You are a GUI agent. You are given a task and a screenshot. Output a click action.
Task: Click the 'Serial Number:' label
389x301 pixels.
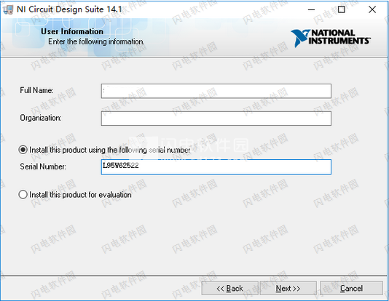click(43, 166)
